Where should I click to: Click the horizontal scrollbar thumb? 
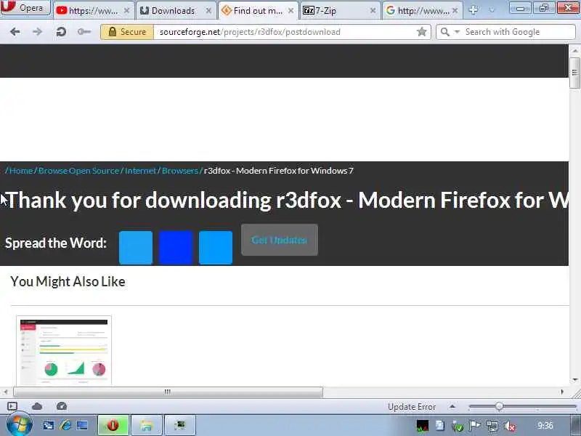(x=168, y=392)
